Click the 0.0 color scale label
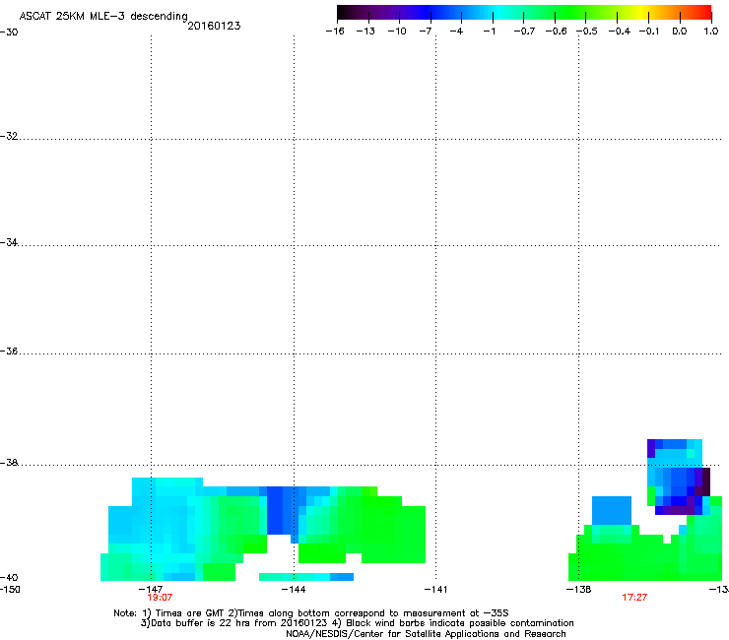The height and width of the screenshot is (640, 729). pyautogui.click(x=680, y=32)
